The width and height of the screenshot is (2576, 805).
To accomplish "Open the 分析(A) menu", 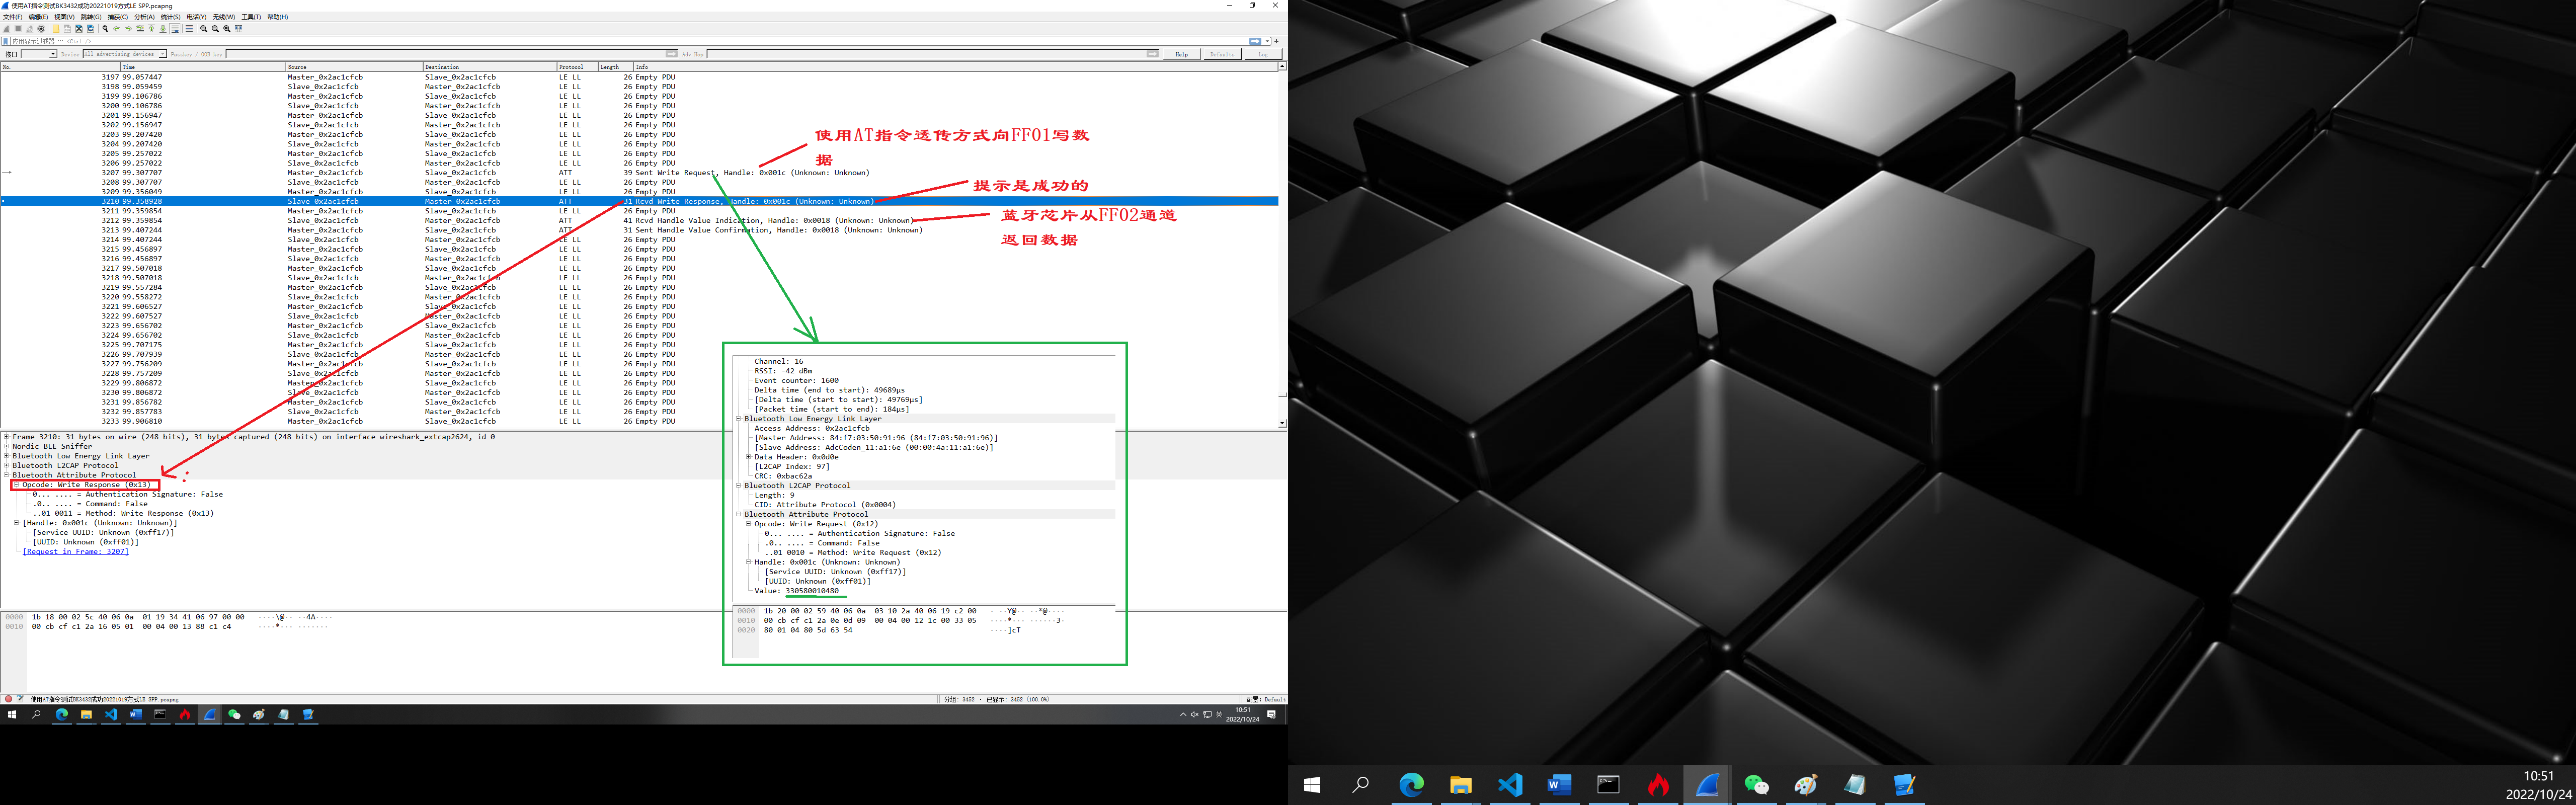I will pyautogui.click(x=144, y=17).
